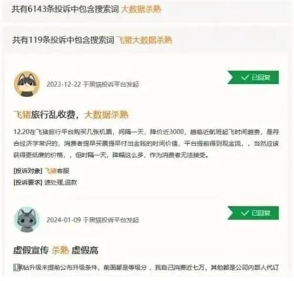The width and height of the screenshot is (294, 281).
Task: Click the brown cat user avatar
Action: pyautogui.click(x=27, y=84)
